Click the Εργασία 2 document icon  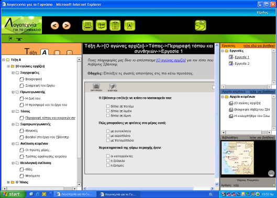[x=231, y=63]
